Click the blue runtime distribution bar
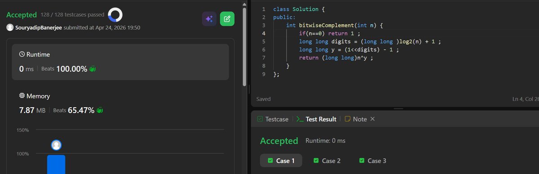This screenshot has width=539, height=174. click(56, 165)
